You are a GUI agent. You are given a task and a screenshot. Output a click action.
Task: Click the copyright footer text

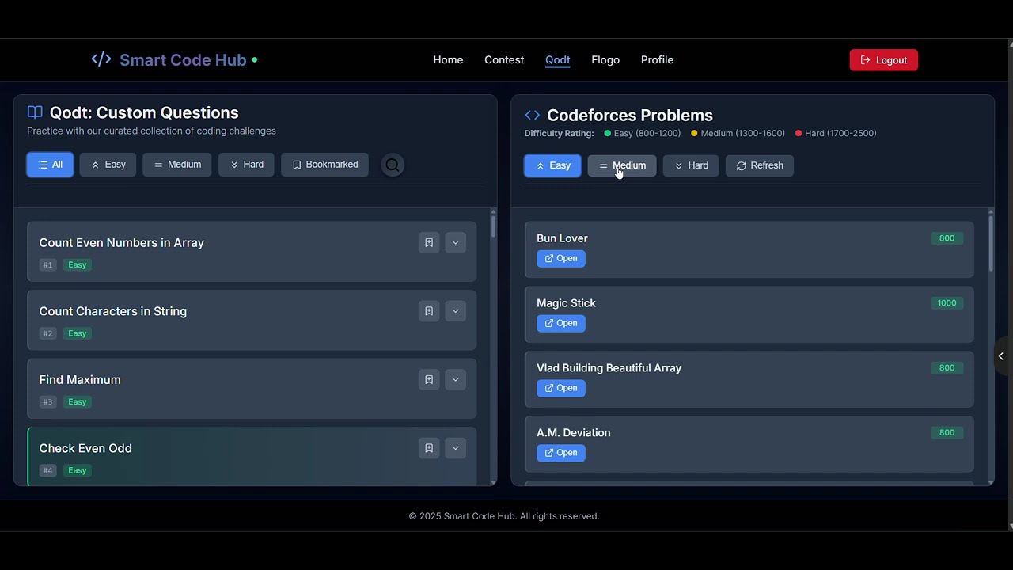(x=504, y=516)
